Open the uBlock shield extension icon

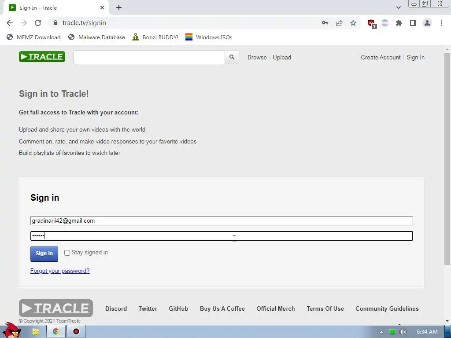click(372, 24)
